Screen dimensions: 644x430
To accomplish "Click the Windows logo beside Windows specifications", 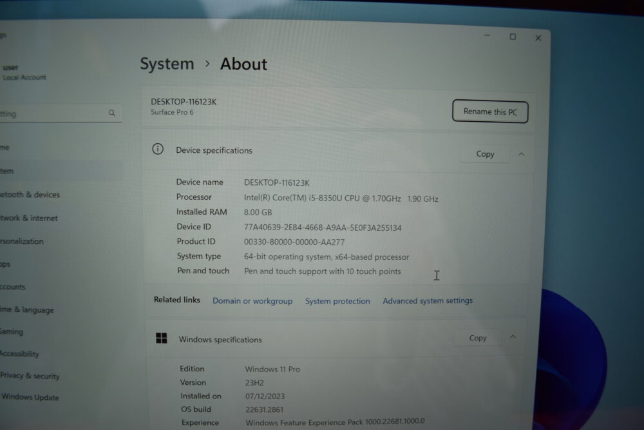I will point(162,338).
